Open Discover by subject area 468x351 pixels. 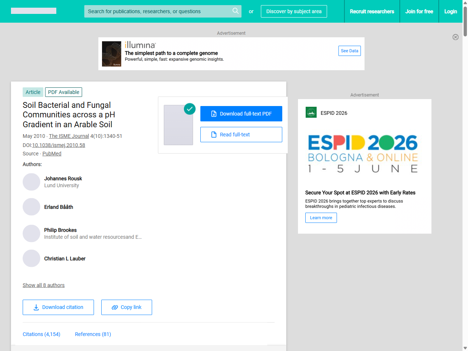294,11
